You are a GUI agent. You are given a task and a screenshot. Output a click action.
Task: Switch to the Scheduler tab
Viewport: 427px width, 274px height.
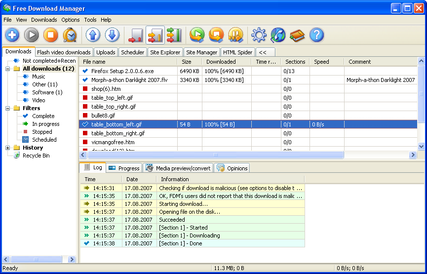[x=133, y=52]
